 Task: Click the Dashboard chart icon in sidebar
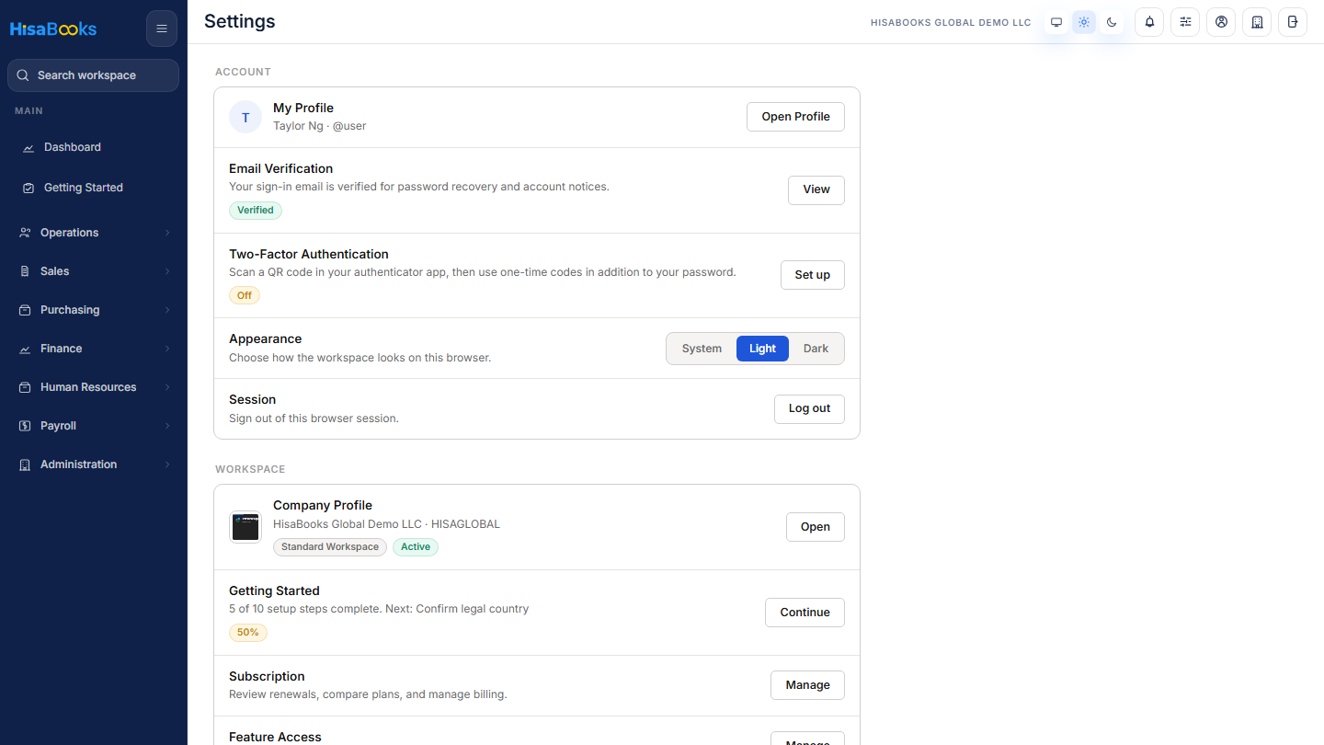tap(29, 147)
